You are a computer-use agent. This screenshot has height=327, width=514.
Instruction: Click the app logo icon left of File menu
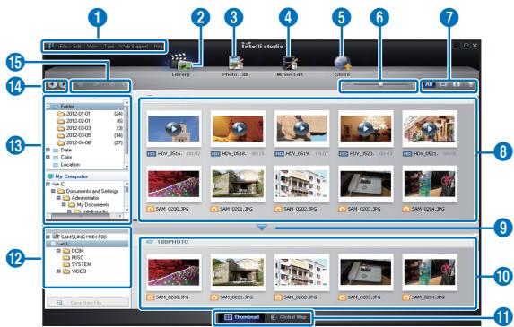click(50, 47)
